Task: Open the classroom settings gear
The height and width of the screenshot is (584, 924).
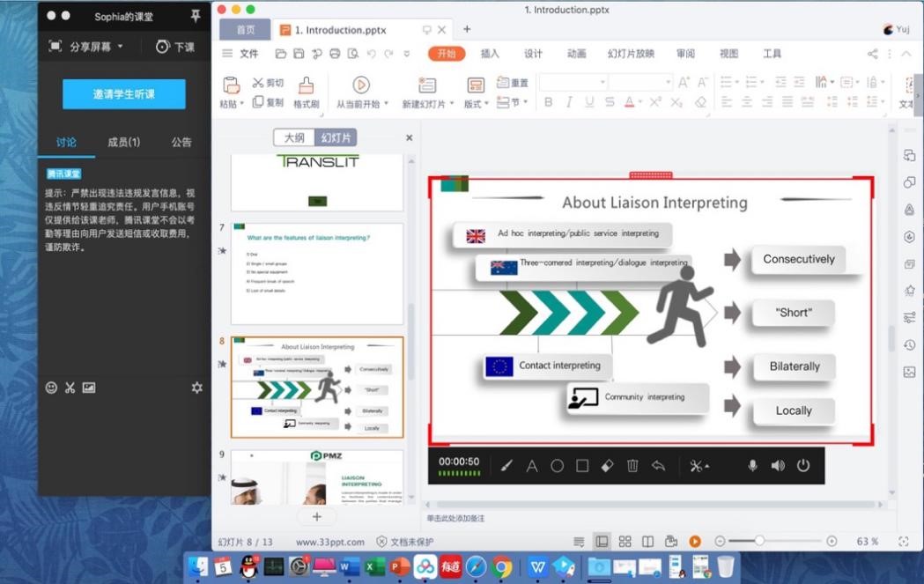Action: click(x=196, y=388)
